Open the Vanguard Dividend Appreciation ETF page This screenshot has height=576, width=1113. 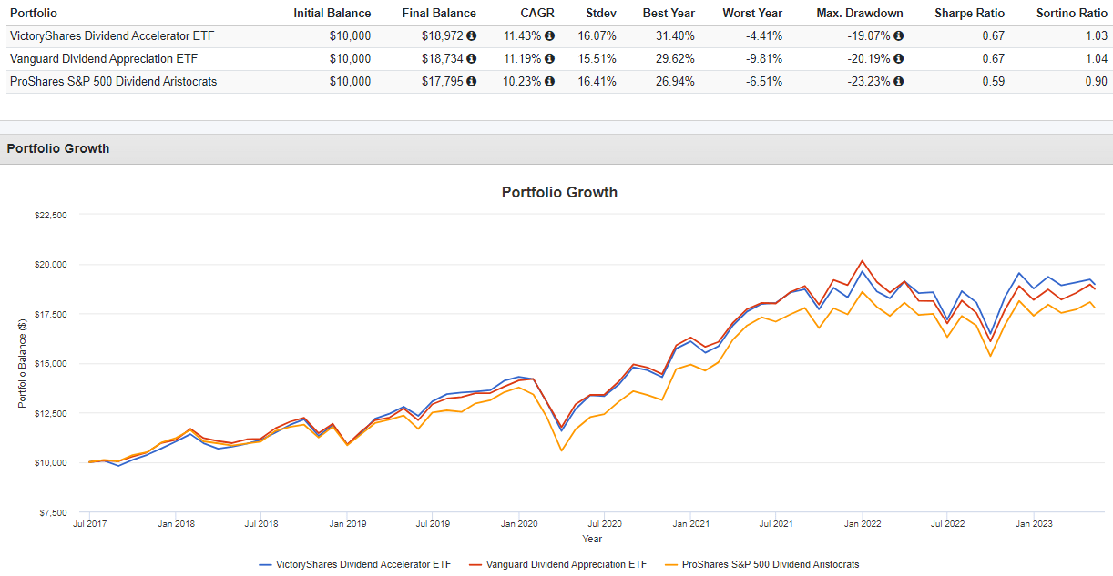(x=101, y=58)
